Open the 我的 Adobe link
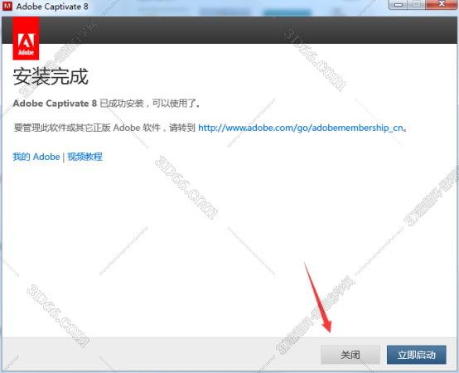Image resolution: width=459 pixels, height=373 pixels. point(36,157)
